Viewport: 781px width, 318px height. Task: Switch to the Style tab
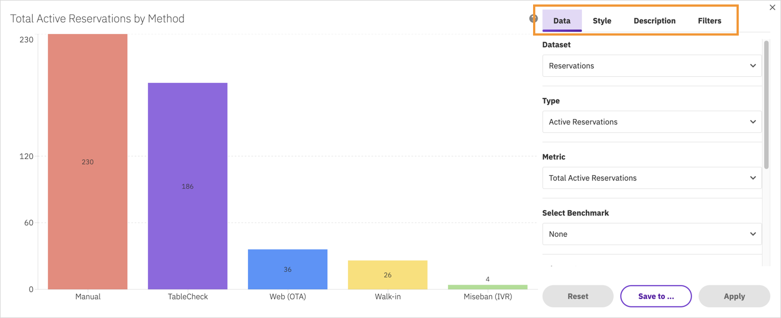point(602,21)
